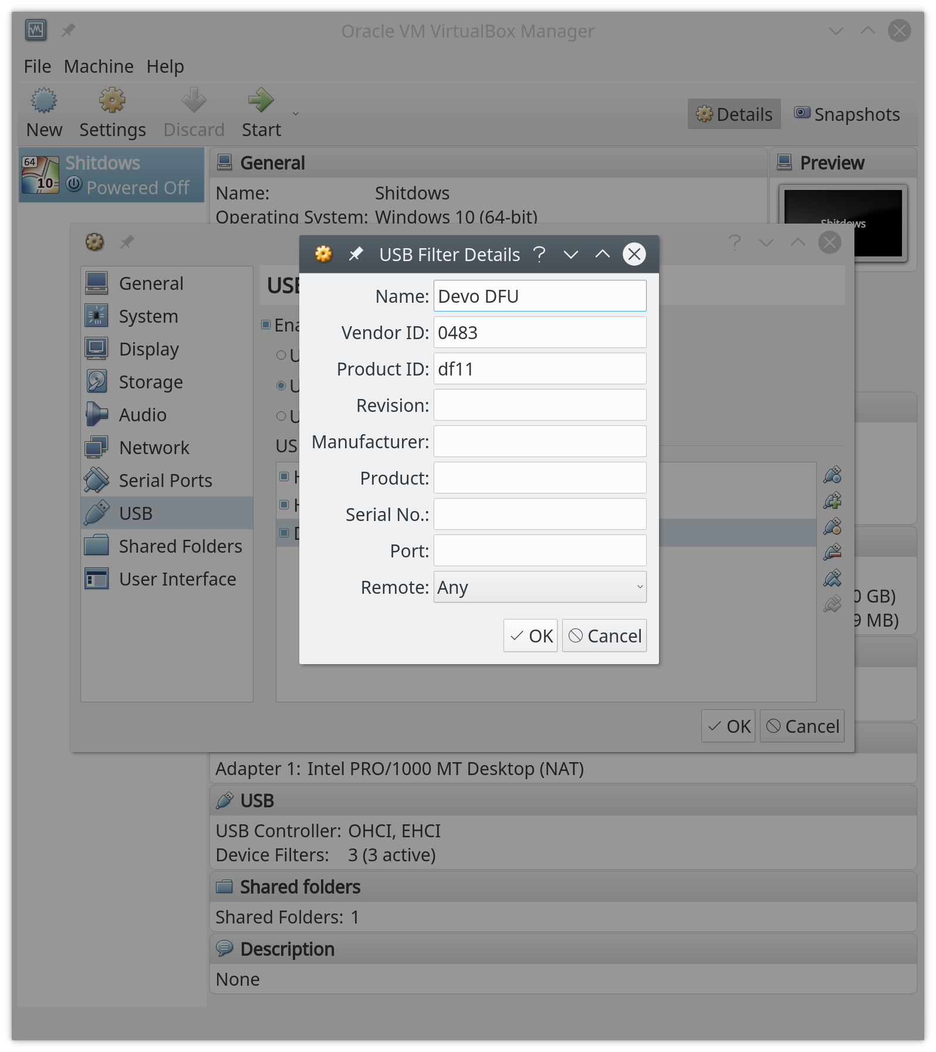The image size is (936, 1052).
Task: Switch to the Details view
Action: (x=734, y=114)
